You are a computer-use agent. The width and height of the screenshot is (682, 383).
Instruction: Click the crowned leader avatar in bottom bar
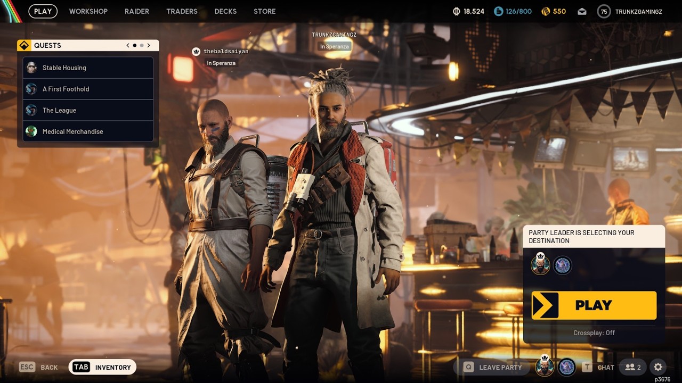pos(545,367)
